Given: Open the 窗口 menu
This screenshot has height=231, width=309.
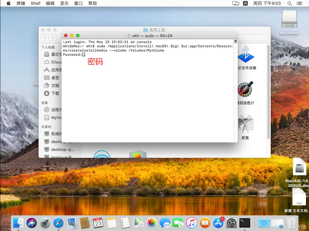Looking at the screenshot, I should click(78, 3).
